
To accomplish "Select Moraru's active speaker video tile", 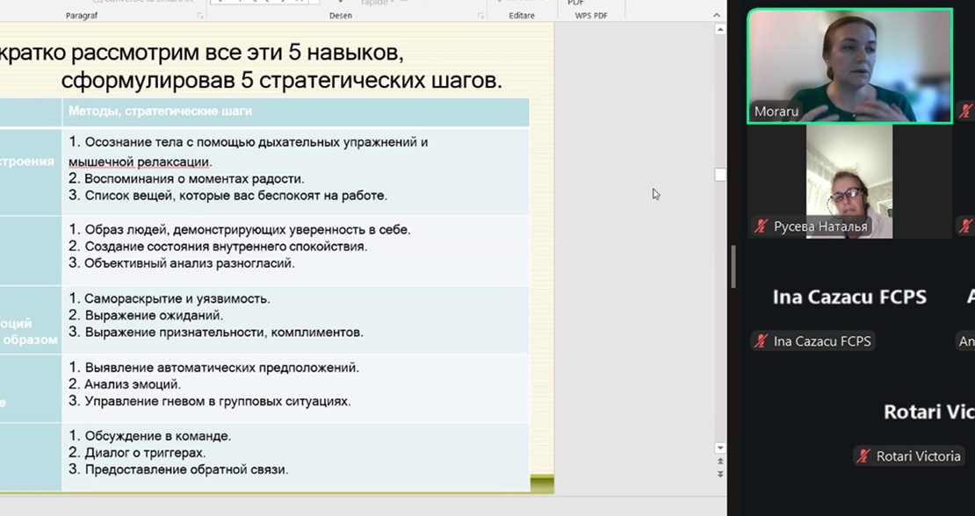I will (x=849, y=66).
